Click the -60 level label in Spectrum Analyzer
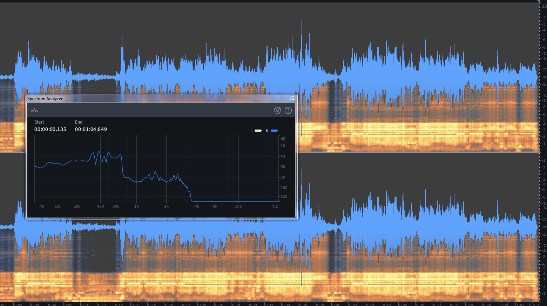547x306 pixels. [x=282, y=167]
